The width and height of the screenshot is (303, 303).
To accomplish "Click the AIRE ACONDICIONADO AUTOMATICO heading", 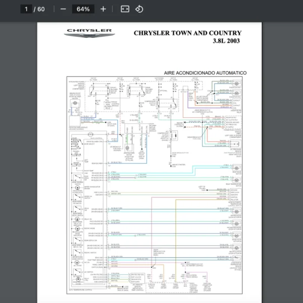I will [x=205, y=73].
